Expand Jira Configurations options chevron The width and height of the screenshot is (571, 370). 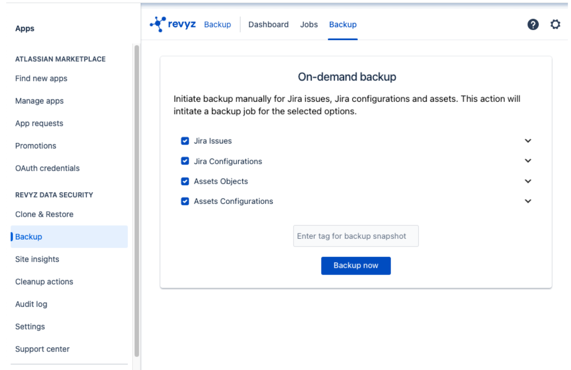(528, 161)
